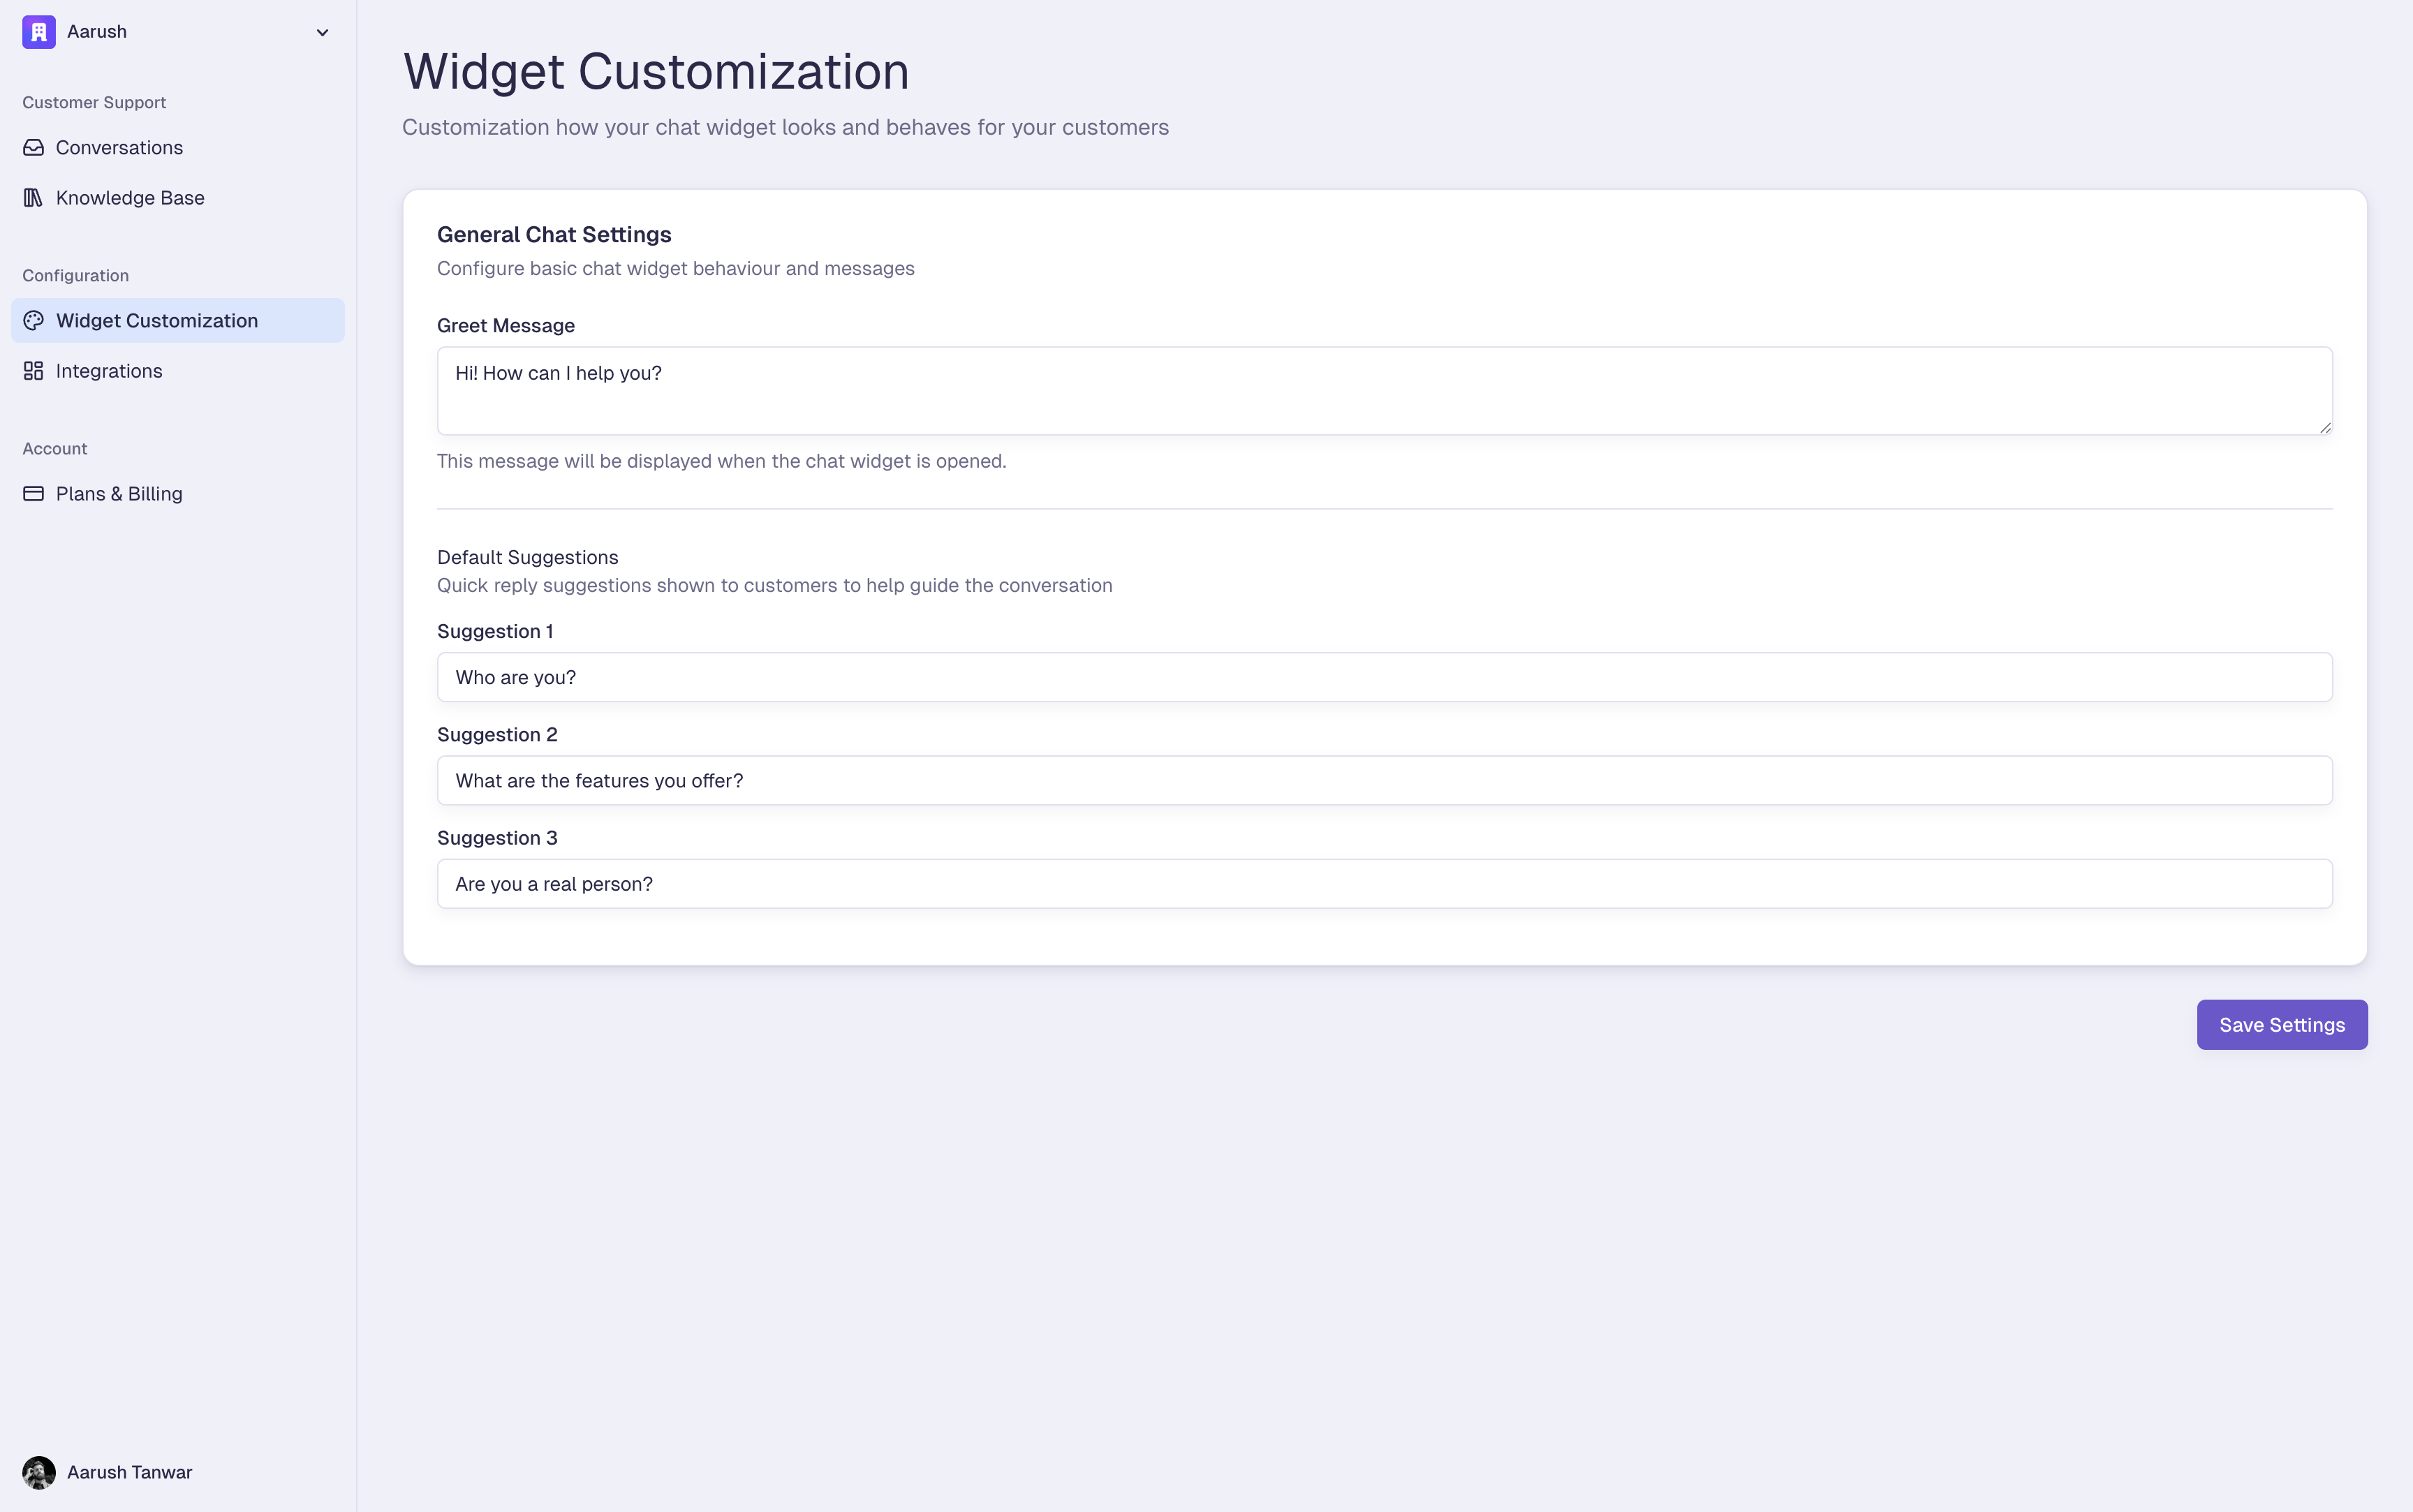Click the Widget Customization palette icon
This screenshot has width=2413, height=1512.
33,321
